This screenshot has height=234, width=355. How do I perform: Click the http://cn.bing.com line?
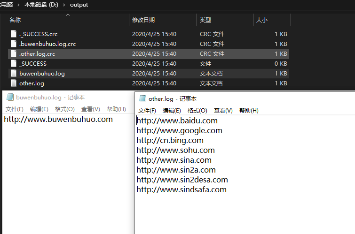[170, 140]
